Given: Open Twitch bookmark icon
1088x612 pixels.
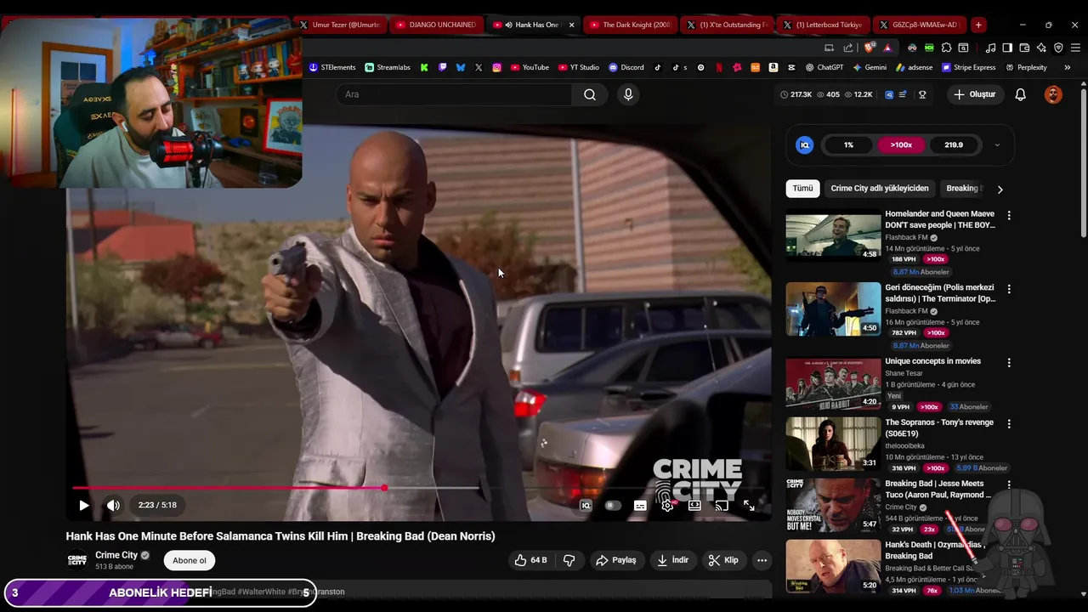Looking at the screenshot, I should pyautogui.click(x=442, y=67).
